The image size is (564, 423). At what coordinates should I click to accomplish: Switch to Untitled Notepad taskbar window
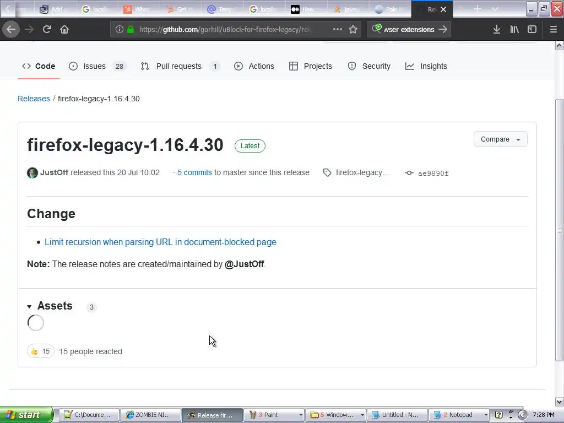(x=398, y=415)
